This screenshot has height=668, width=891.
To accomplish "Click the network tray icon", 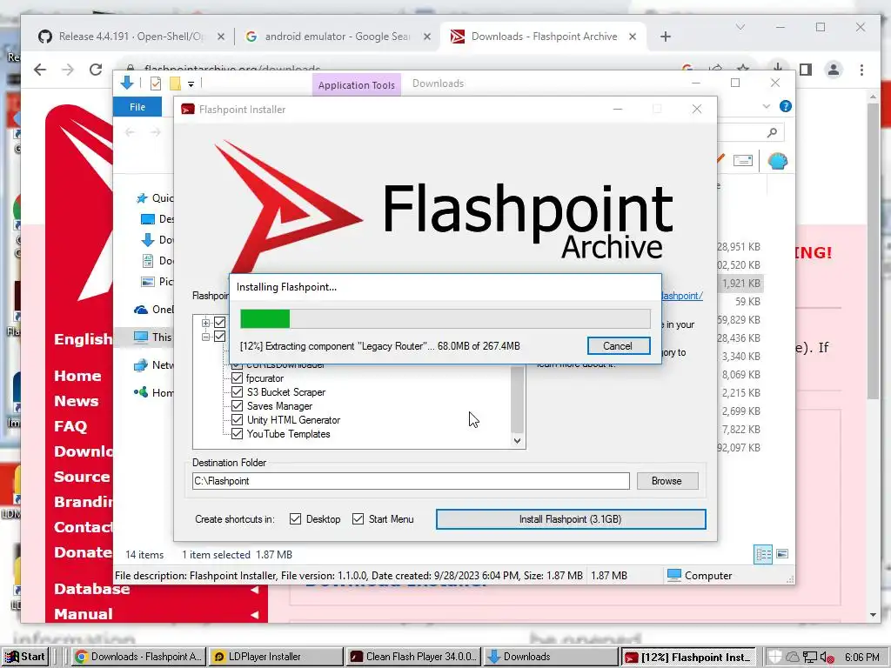I will coord(810,658).
